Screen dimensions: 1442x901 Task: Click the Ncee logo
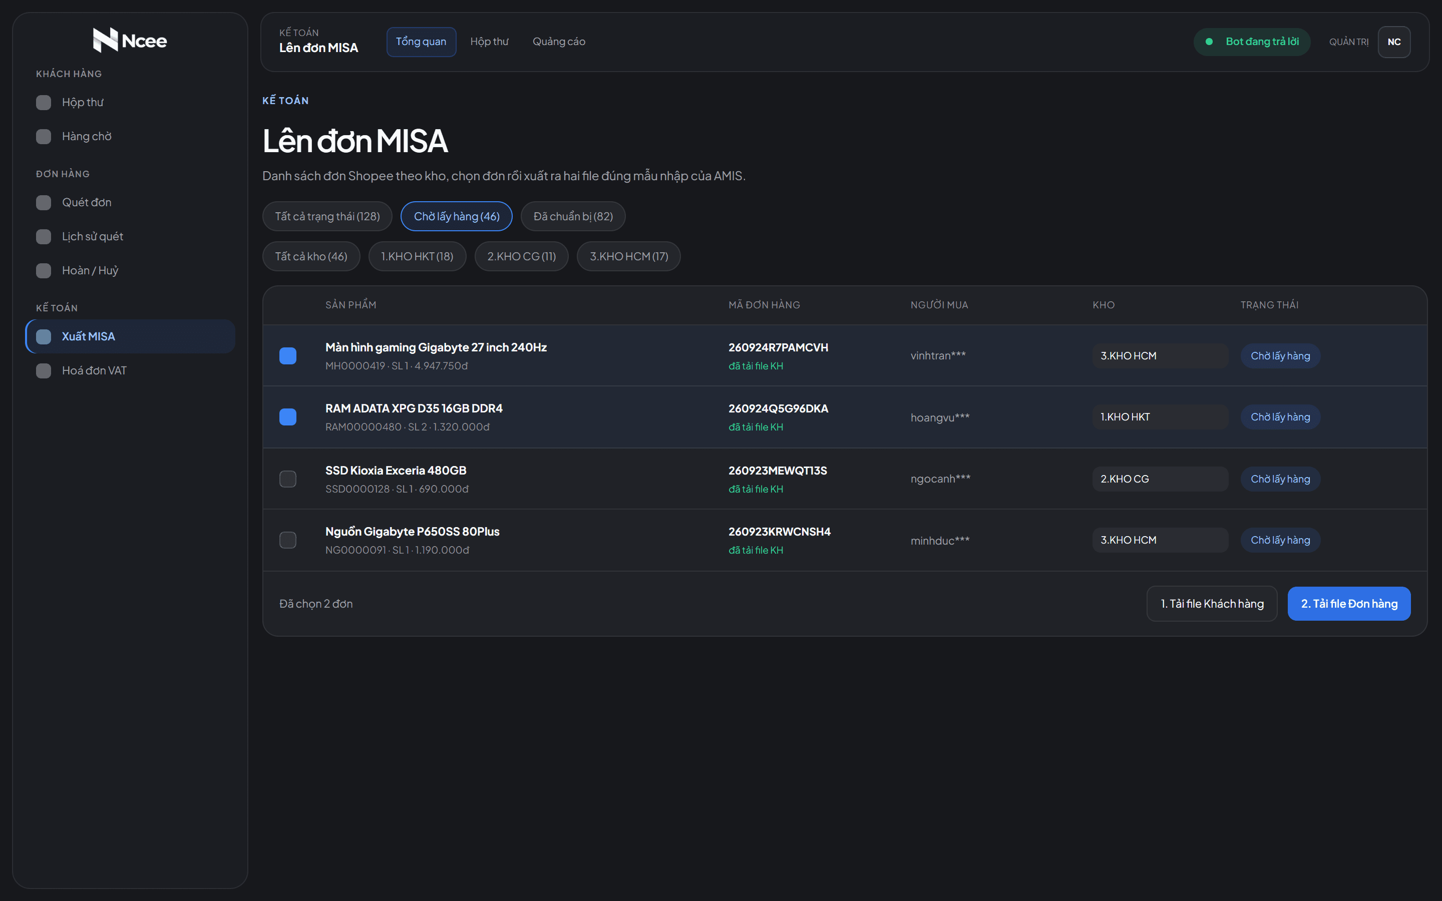[x=130, y=40]
